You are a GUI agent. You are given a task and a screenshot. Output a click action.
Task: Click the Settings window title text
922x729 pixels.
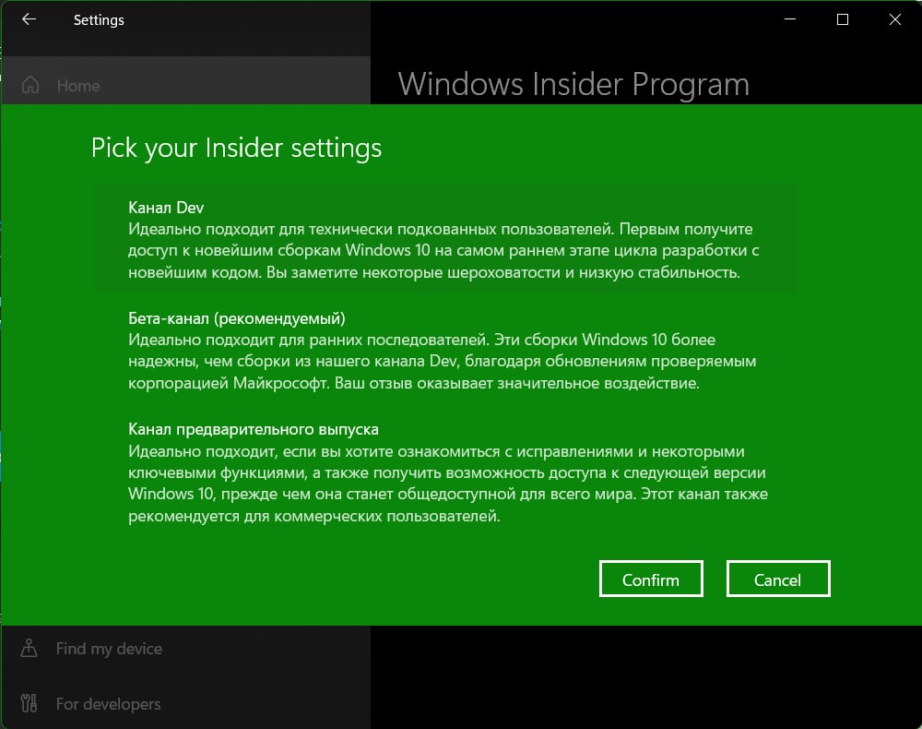tap(99, 20)
